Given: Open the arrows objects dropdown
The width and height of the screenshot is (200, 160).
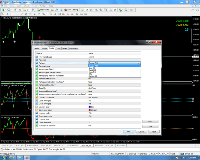Looking at the screenshot, I should (x=44, y=14).
